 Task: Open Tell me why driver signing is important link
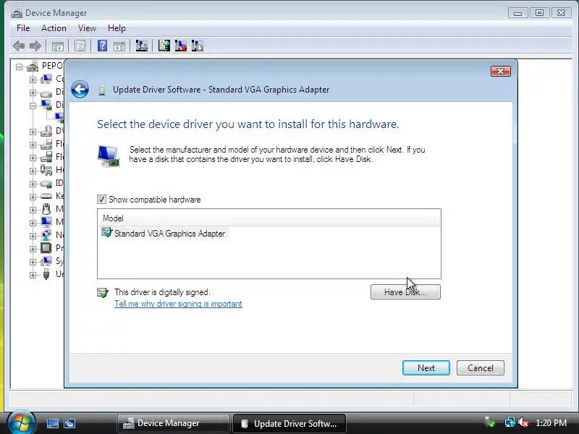point(178,304)
